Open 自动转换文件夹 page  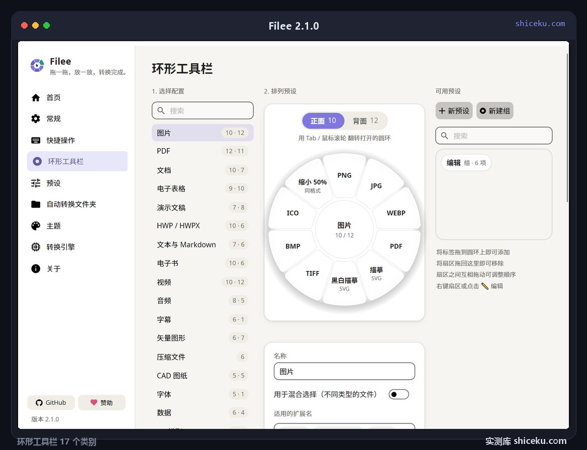[x=77, y=204]
